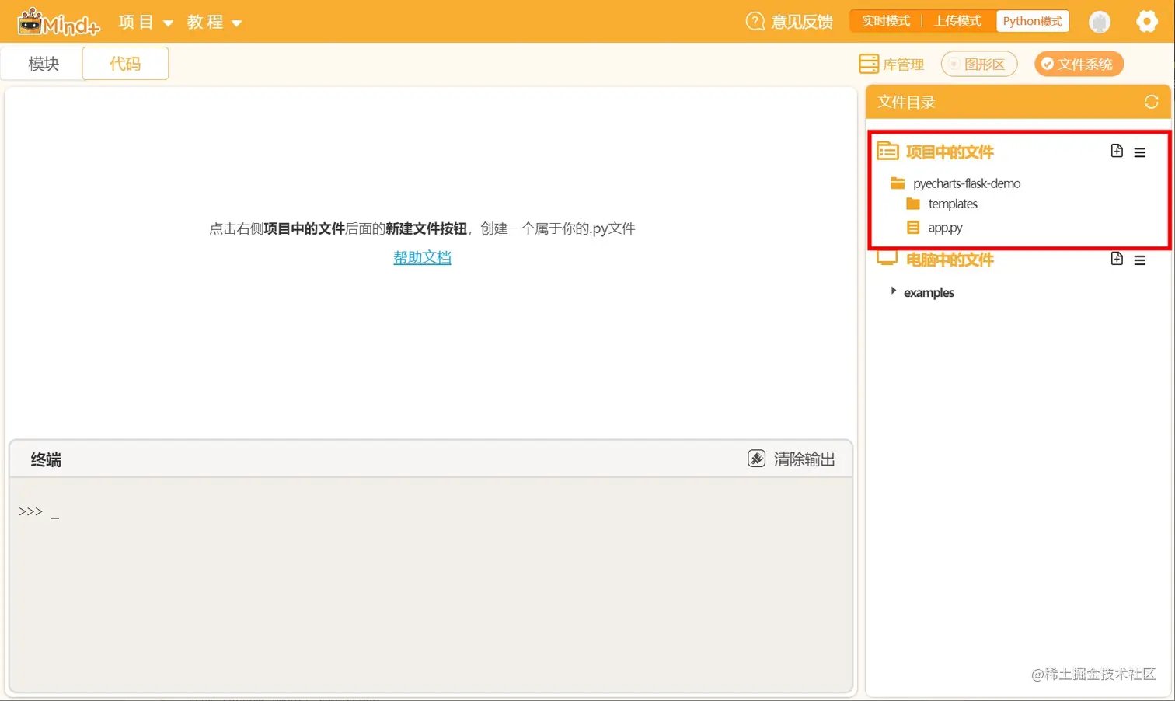Click the user avatar icon

tap(1100, 21)
